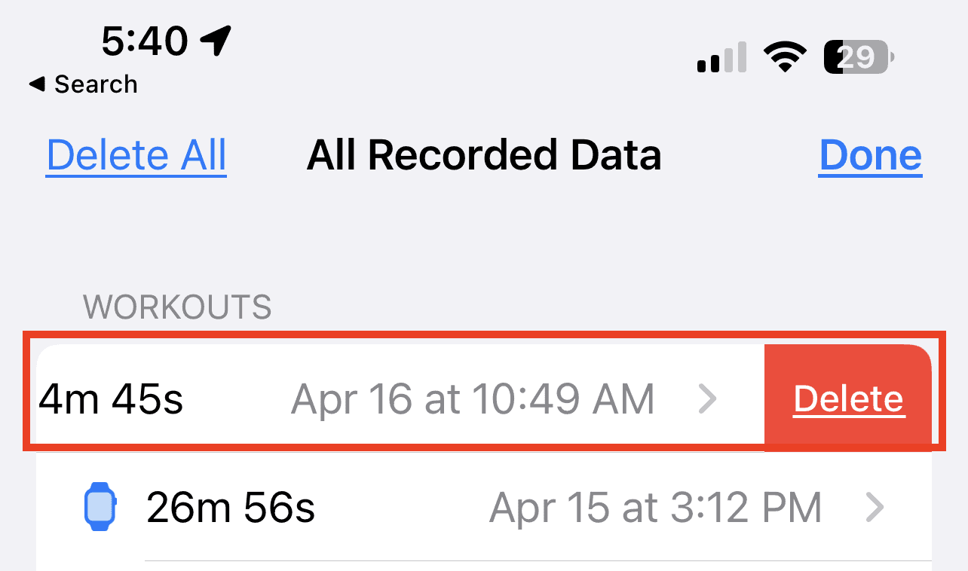Viewport: 968px width, 571px height.
Task: Confirm the red Delete button
Action: [848, 399]
